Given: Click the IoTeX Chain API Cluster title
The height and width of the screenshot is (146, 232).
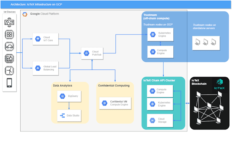Looking at the screenshot, I should tap(159, 80).
